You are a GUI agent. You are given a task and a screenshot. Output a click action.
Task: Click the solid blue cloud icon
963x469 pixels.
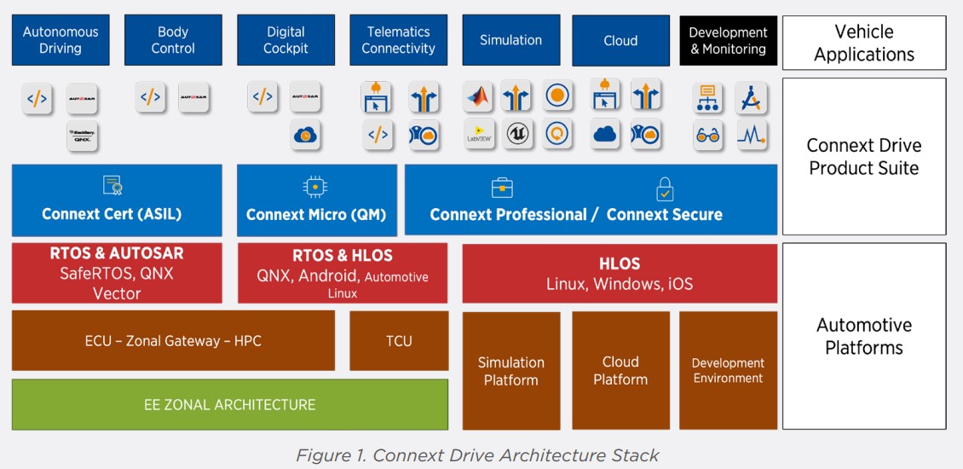tap(605, 134)
